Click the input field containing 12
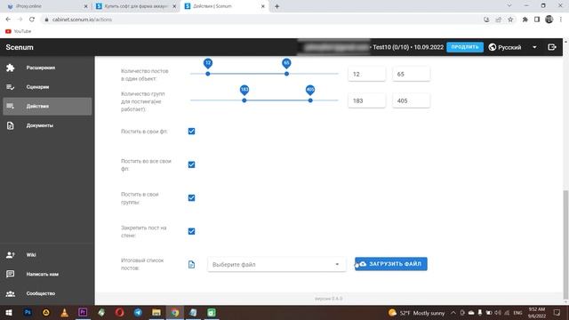Image resolution: width=569 pixels, height=320 pixels. click(366, 74)
